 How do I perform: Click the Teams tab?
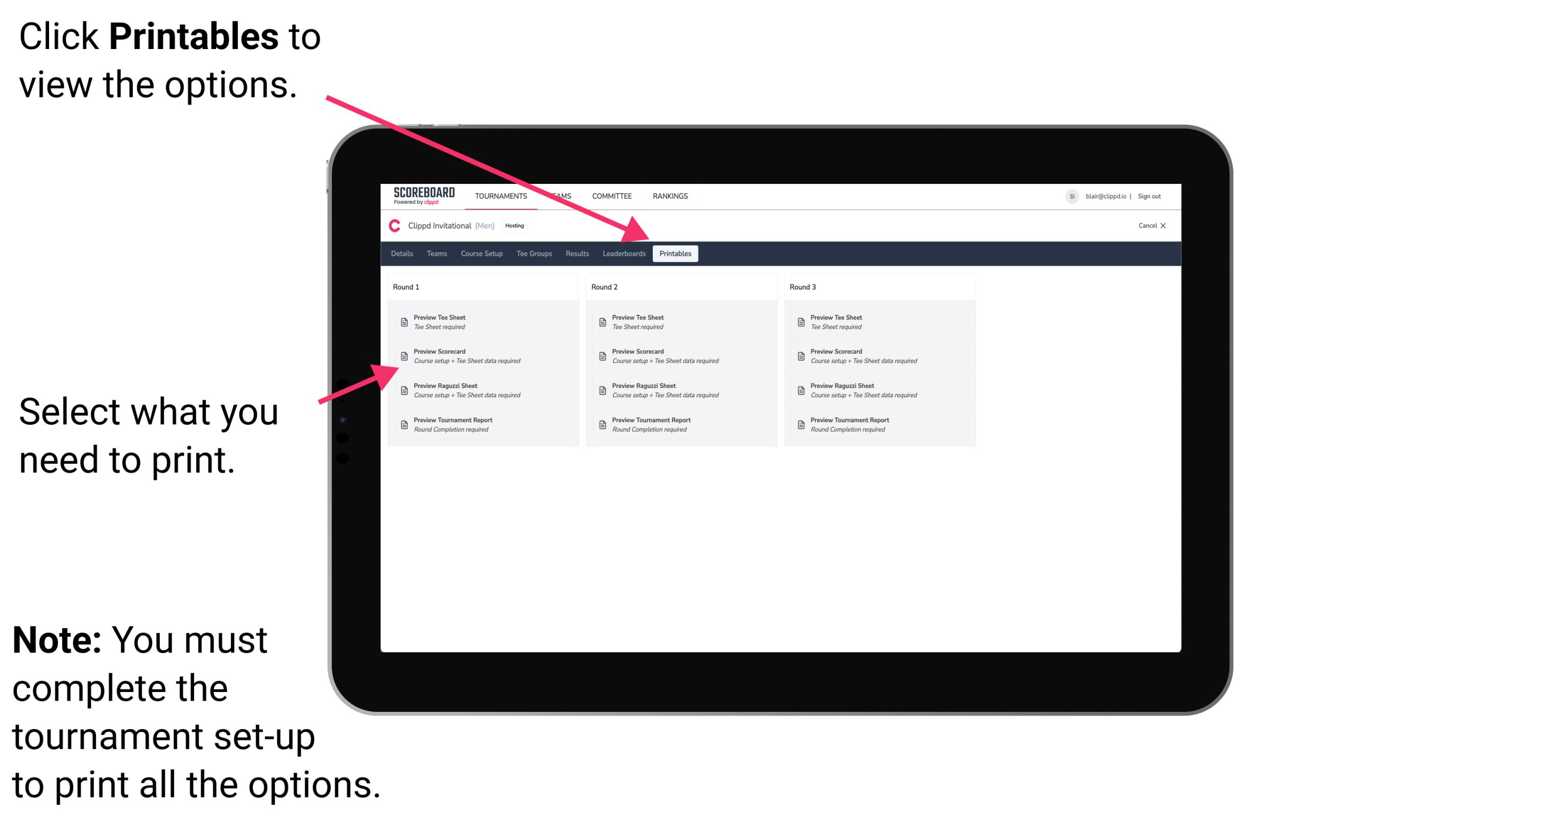(x=434, y=254)
